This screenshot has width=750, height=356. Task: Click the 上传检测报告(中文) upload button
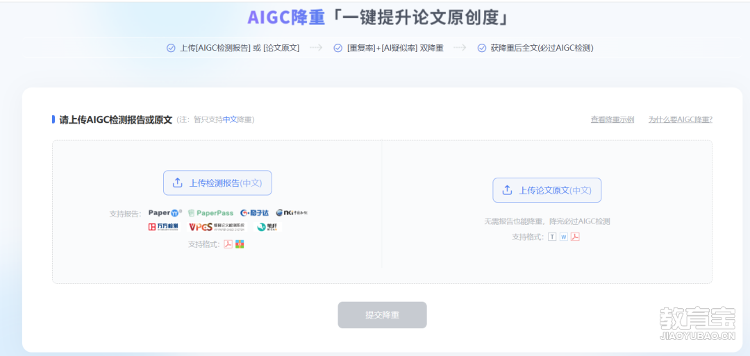(x=217, y=183)
